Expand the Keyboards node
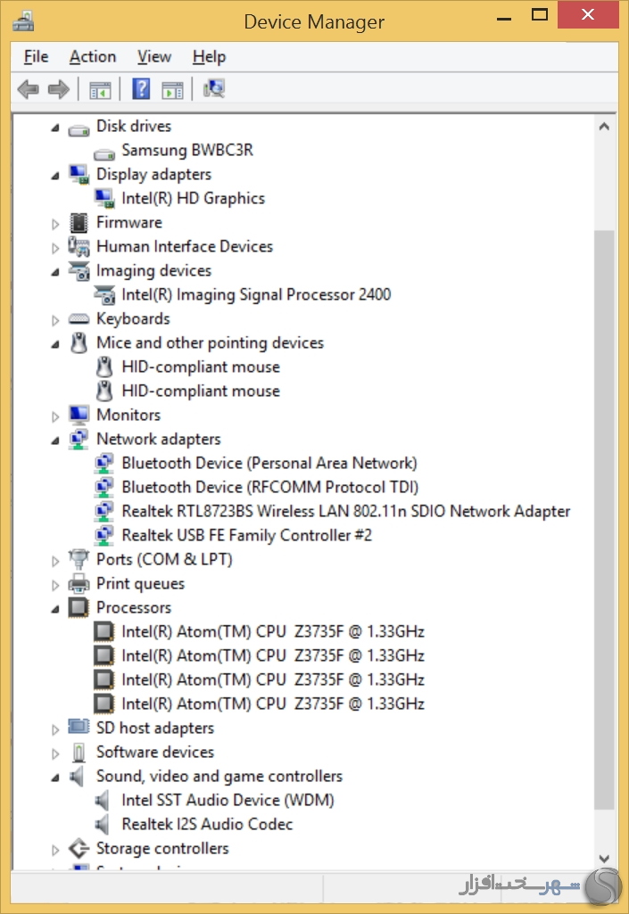 (x=54, y=320)
